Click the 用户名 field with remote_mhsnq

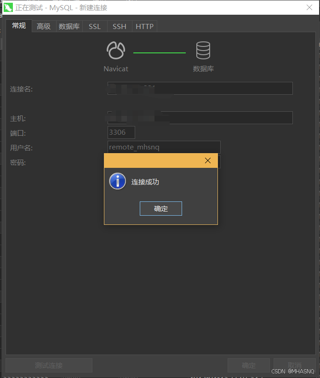click(x=164, y=147)
